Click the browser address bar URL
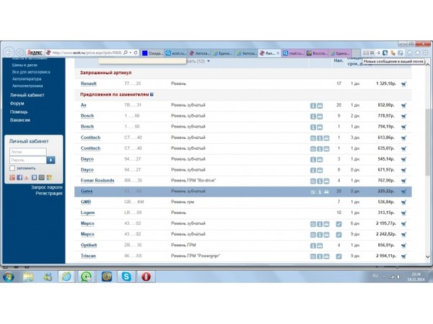433x324 pixels. click(87, 53)
